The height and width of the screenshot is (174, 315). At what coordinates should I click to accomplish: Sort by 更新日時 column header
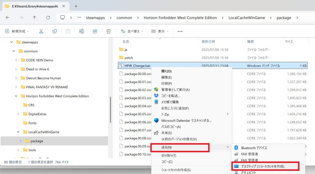coord(208,42)
